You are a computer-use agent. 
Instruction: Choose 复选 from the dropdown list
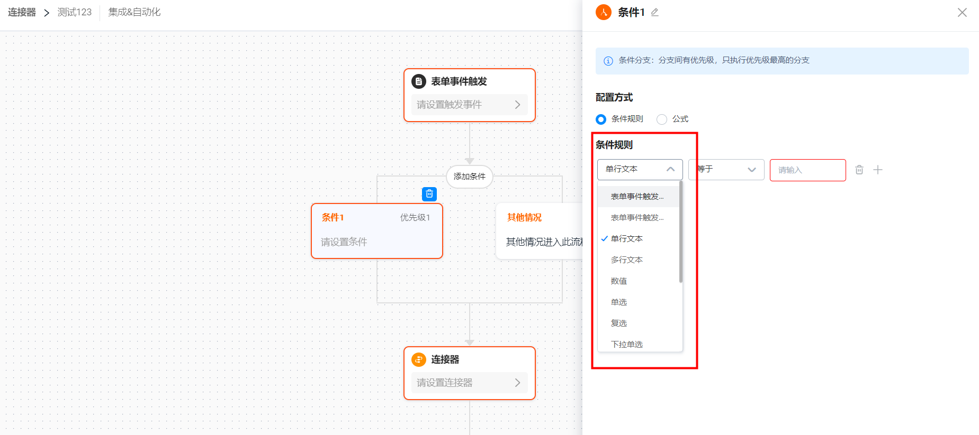639,323
